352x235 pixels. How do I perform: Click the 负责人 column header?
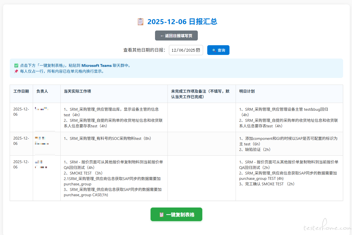(42, 91)
